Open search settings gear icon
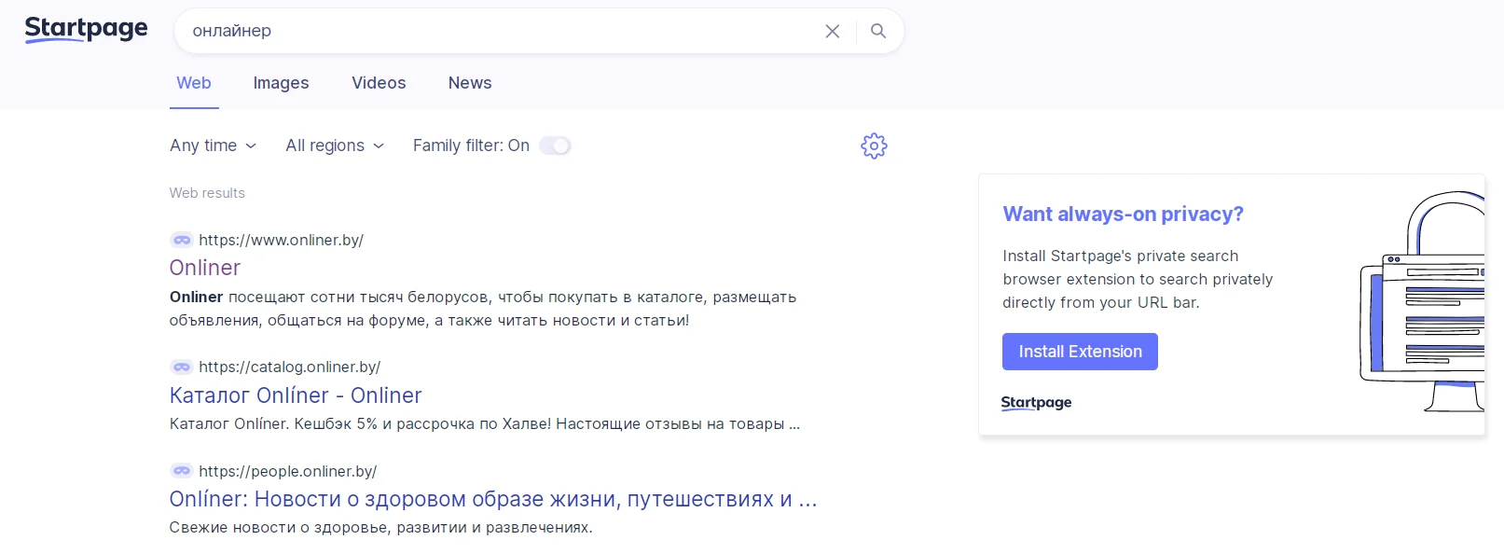This screenshot has width=1504, height=554. click(x=874, y=145)
